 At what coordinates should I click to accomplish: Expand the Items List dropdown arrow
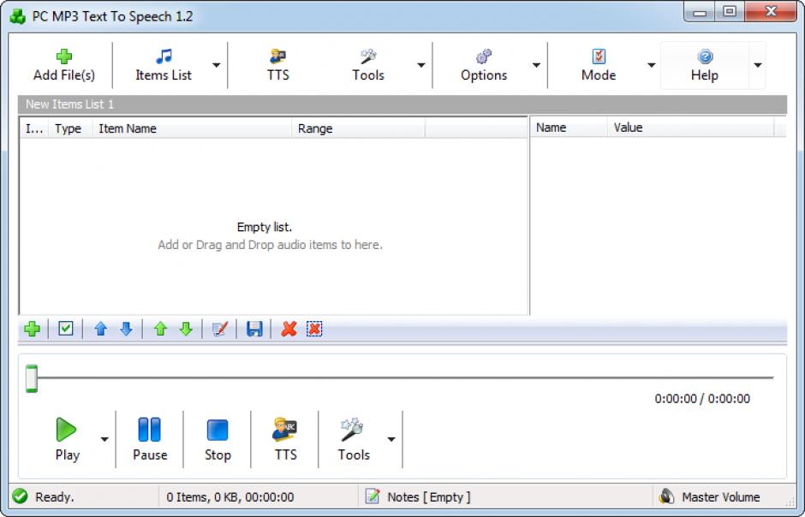(x=217, y=65)
